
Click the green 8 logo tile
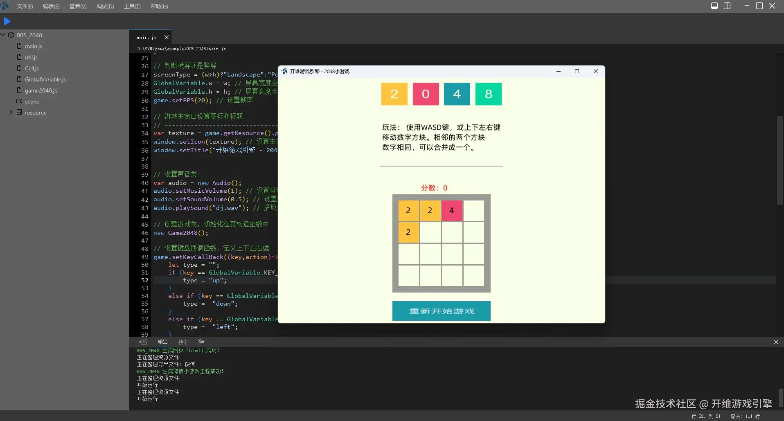click(x=489, y=94)
